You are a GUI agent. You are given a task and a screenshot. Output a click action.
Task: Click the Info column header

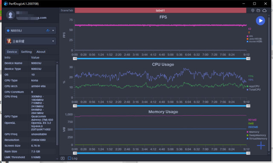7,57
